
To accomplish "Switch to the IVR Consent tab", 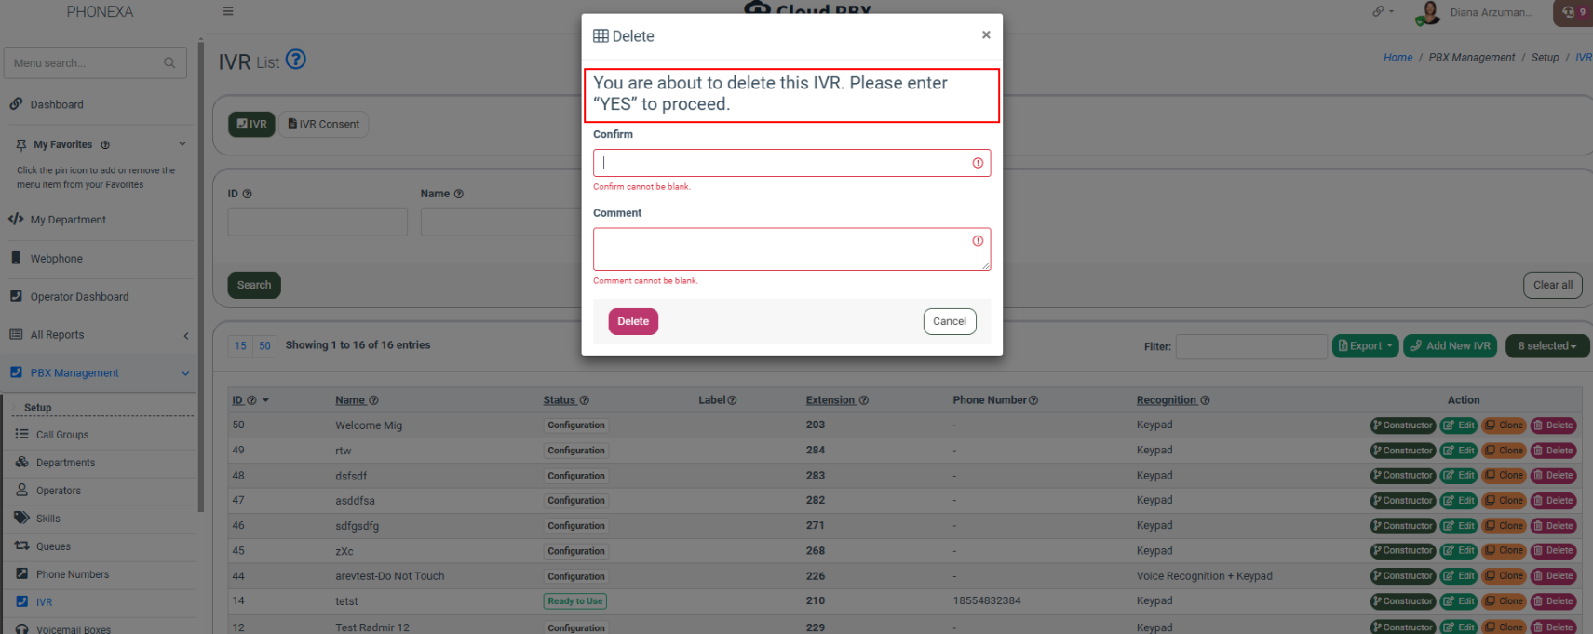I will [x=324, y=124].
